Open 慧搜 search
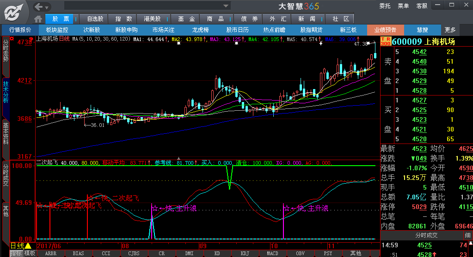Image resolution: width=473 pixels, height=257 pixels. (x=422, y=30)
